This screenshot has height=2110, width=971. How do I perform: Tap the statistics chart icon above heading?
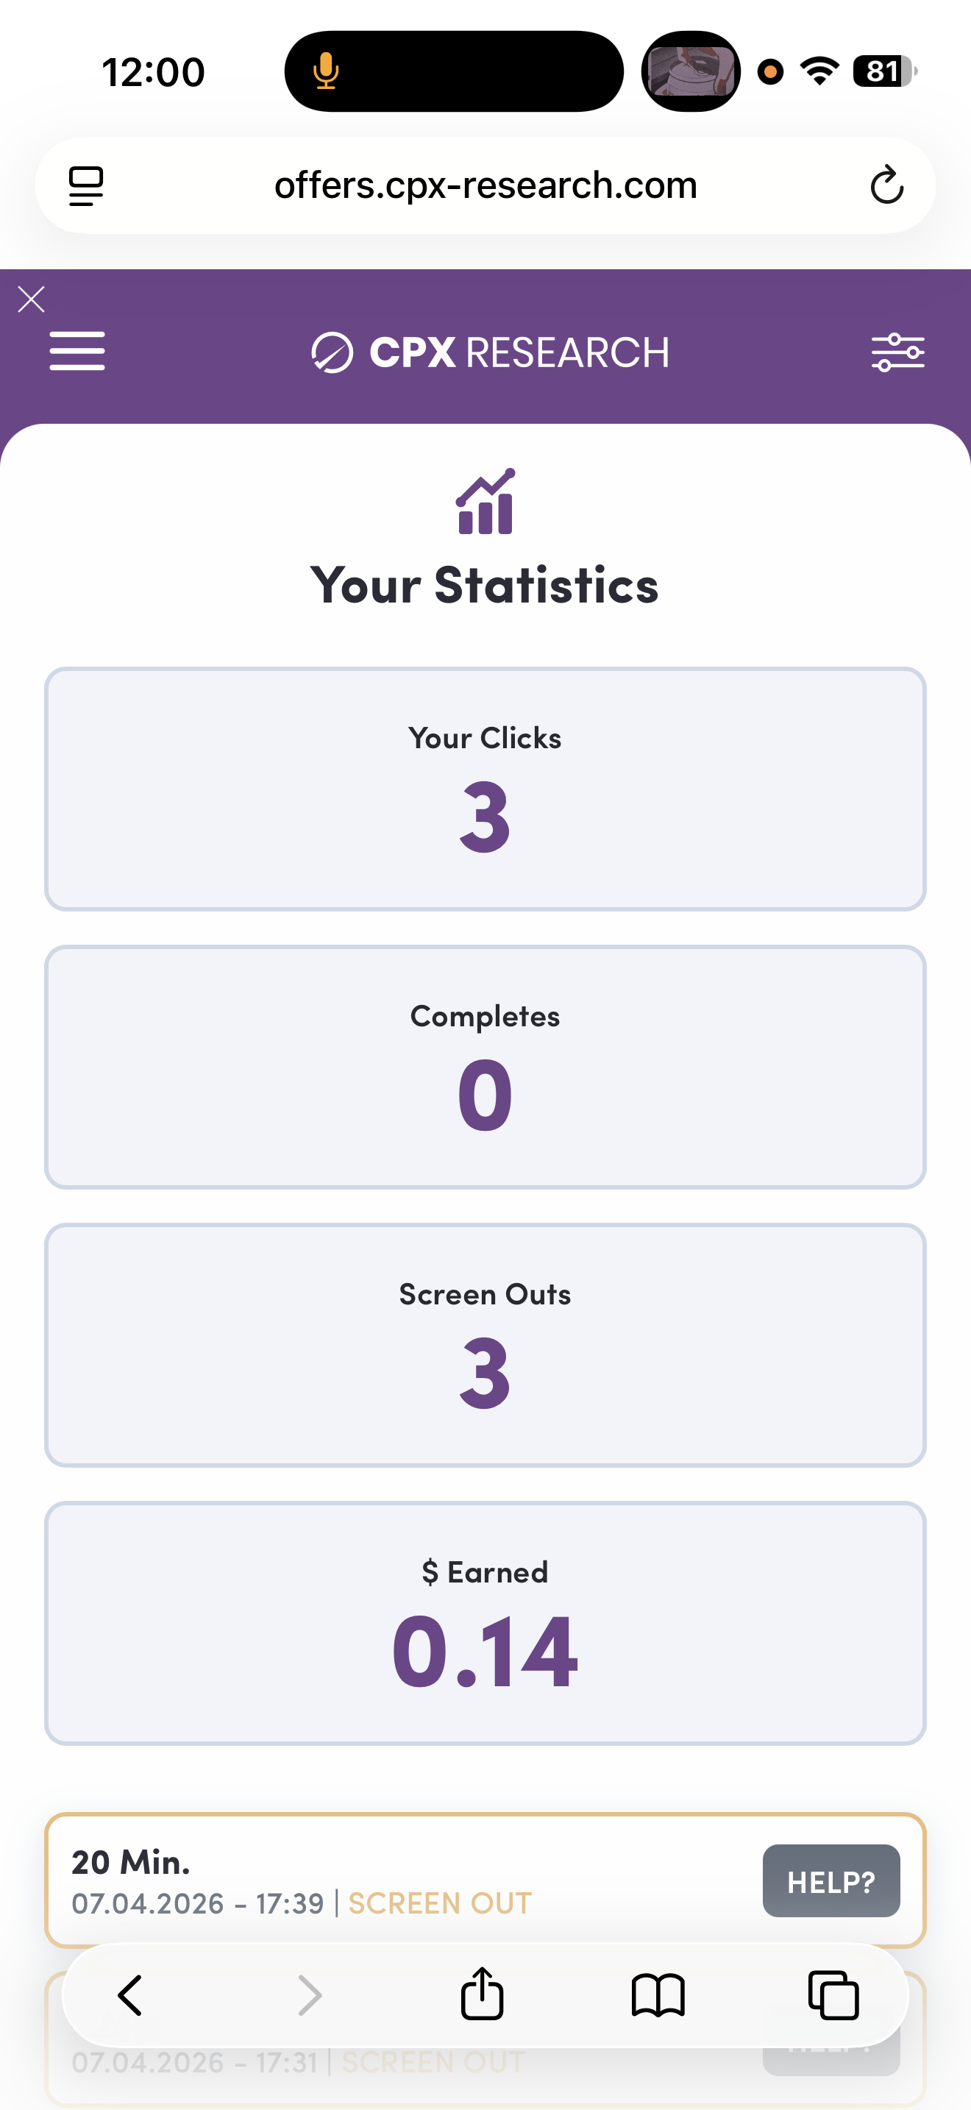tap(485, 501)
